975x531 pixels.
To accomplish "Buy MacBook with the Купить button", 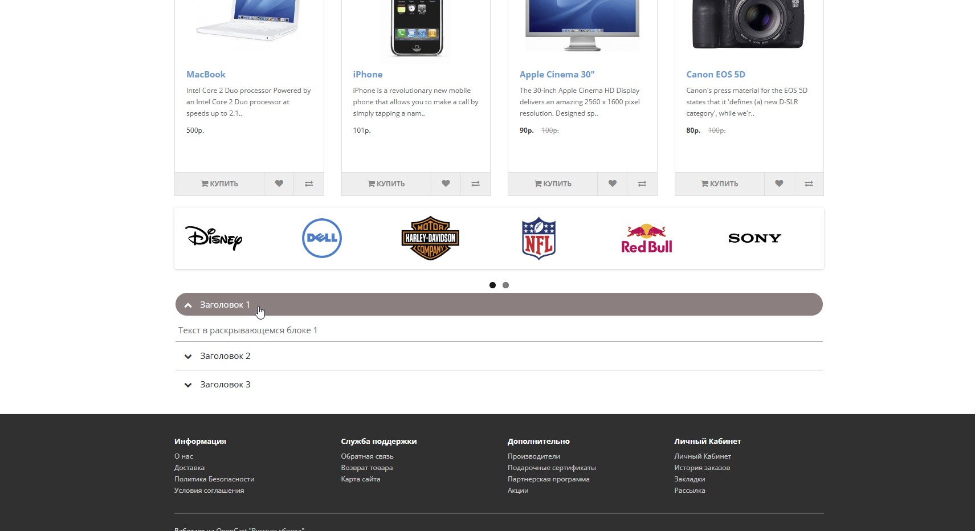I will pos(219,183).
